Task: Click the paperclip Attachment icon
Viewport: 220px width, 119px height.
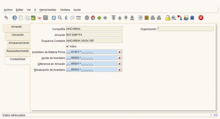Action: point(66,18)
